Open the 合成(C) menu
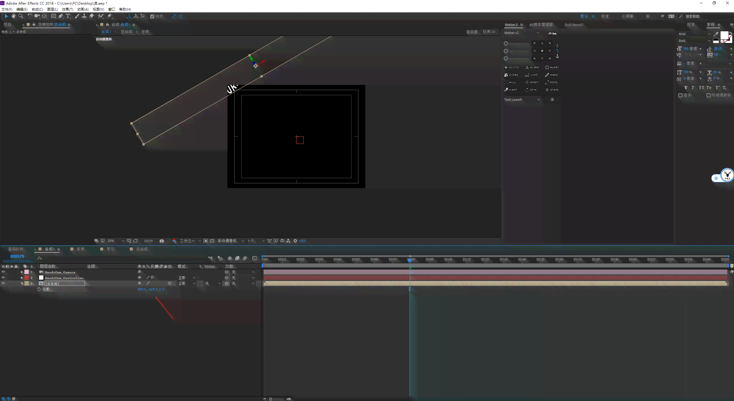734x401 pixels. (37, 9)
